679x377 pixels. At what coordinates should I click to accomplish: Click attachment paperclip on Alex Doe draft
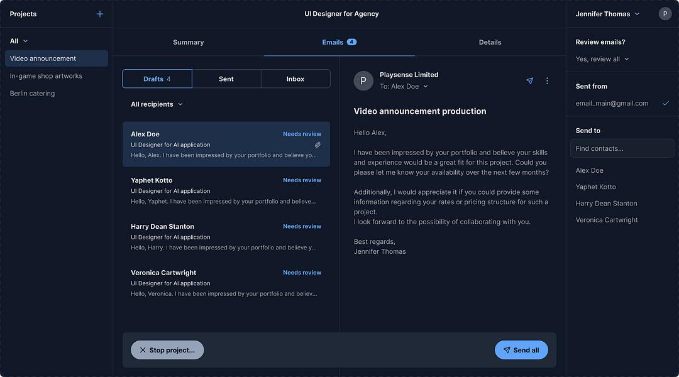tap(317, 145)
